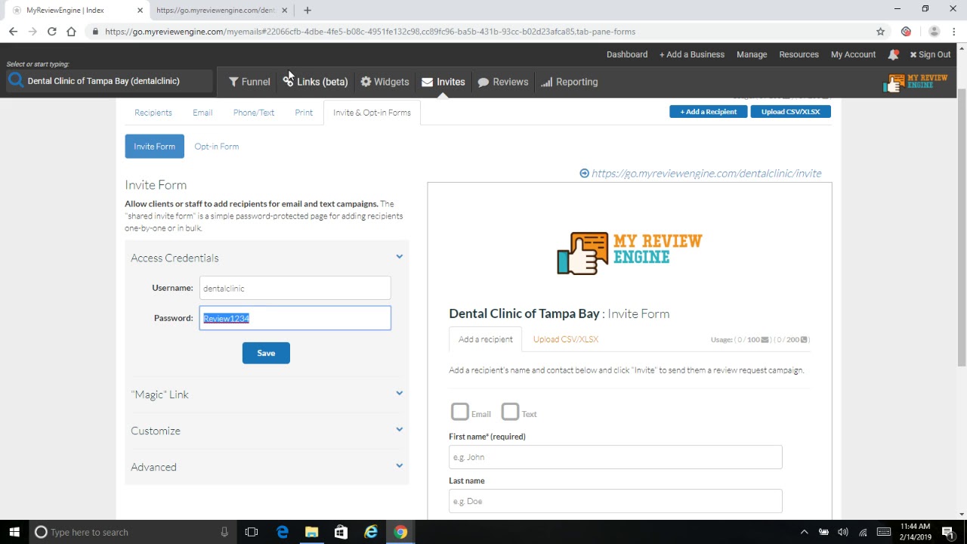This screenshot has height=544, width=967.
Task: Switch to the Email tab
Action: tap(202, 113)
